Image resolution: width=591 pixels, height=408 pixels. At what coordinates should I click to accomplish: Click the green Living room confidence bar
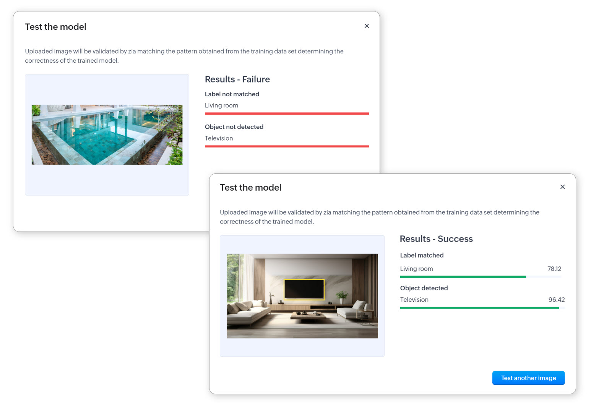(463, 277)
